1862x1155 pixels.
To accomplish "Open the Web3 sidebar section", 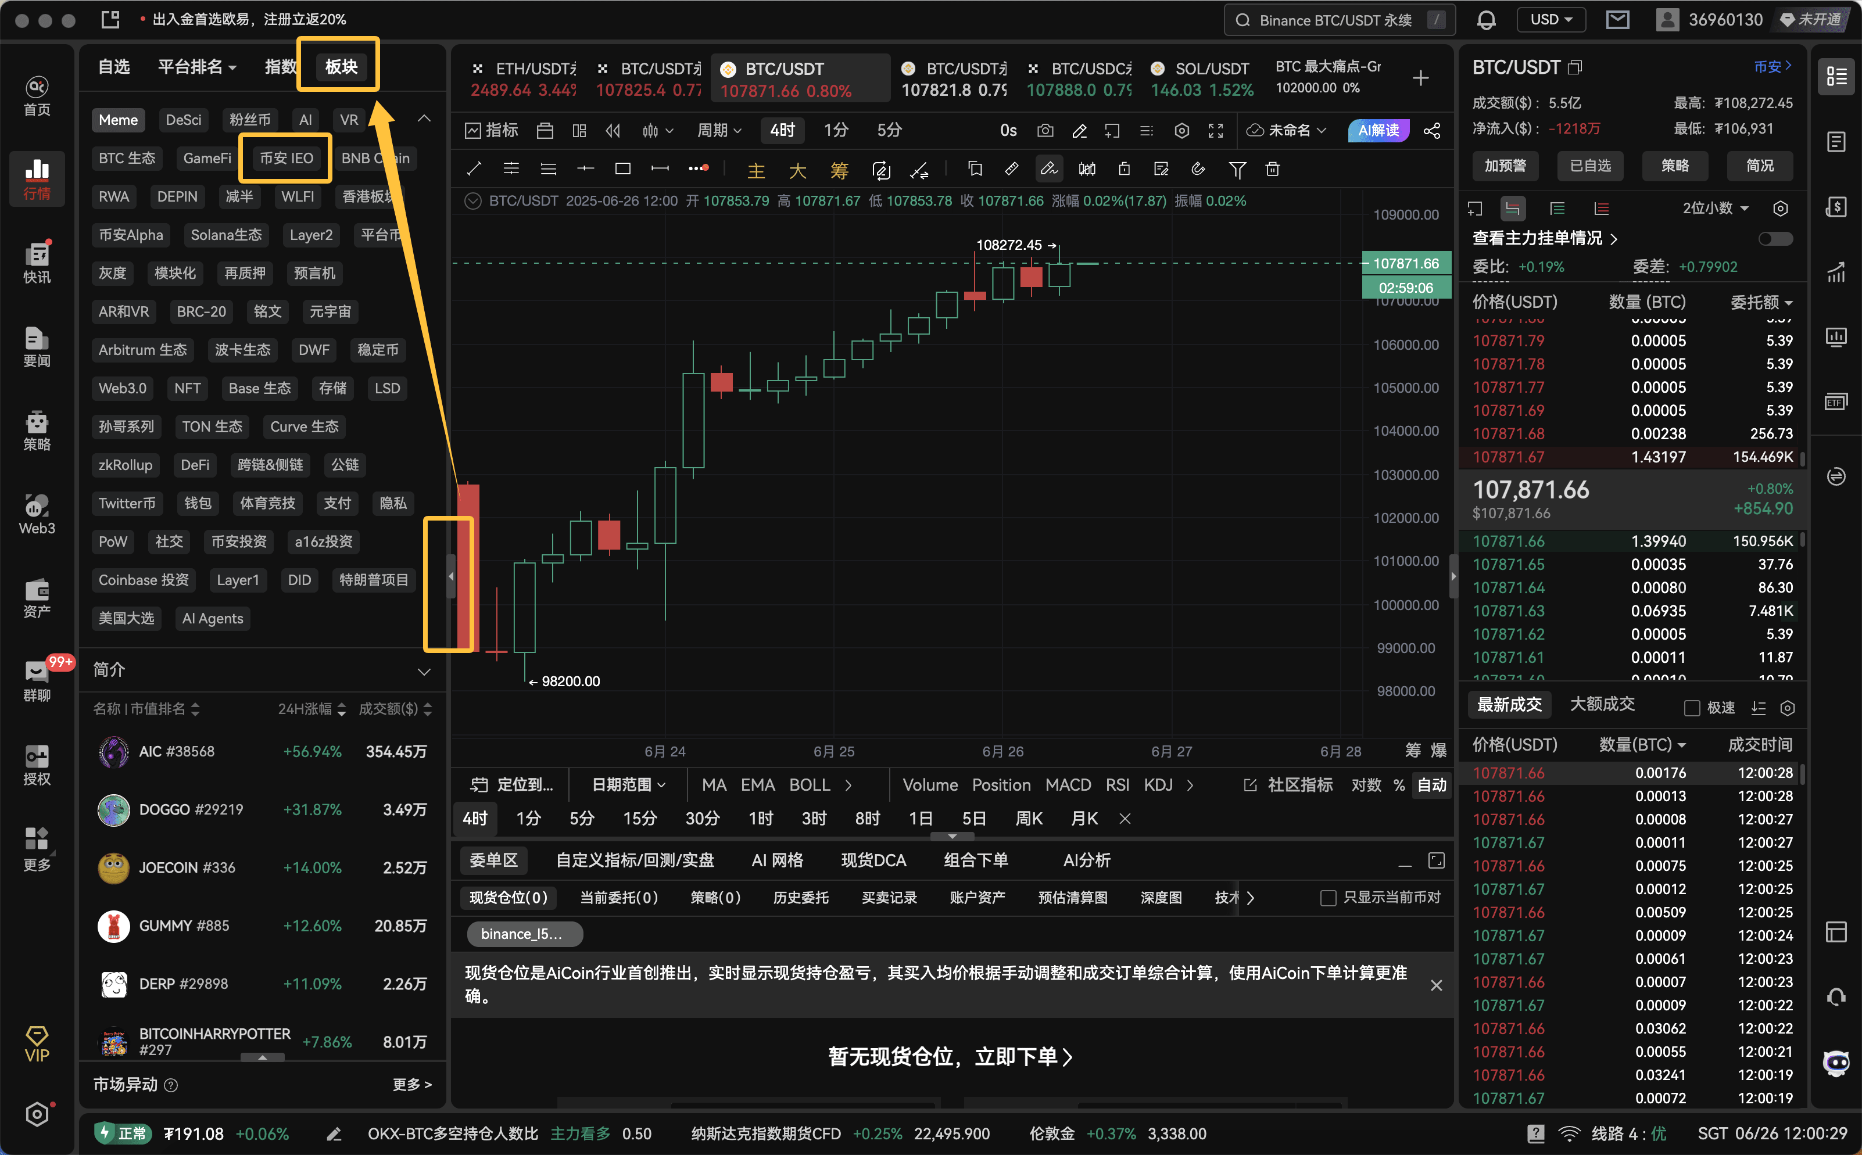I will tap(37, 515).
